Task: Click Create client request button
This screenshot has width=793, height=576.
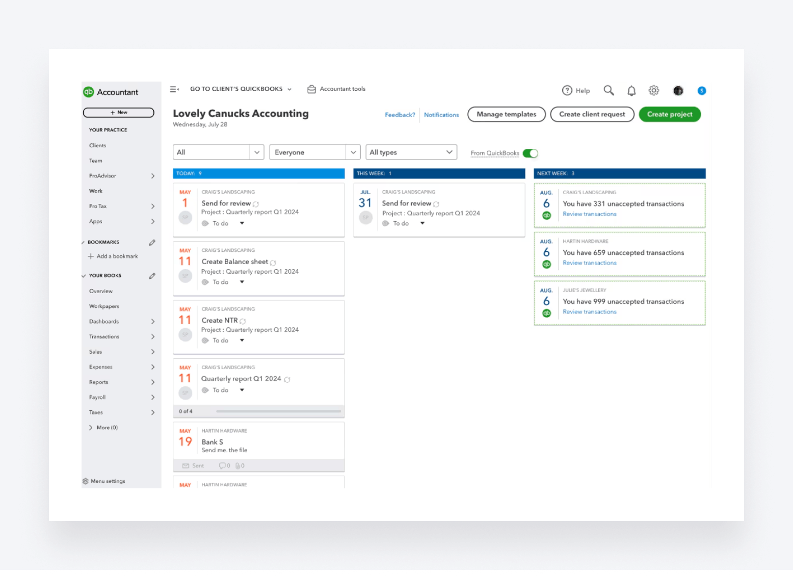Action: (x=592, y=115)
